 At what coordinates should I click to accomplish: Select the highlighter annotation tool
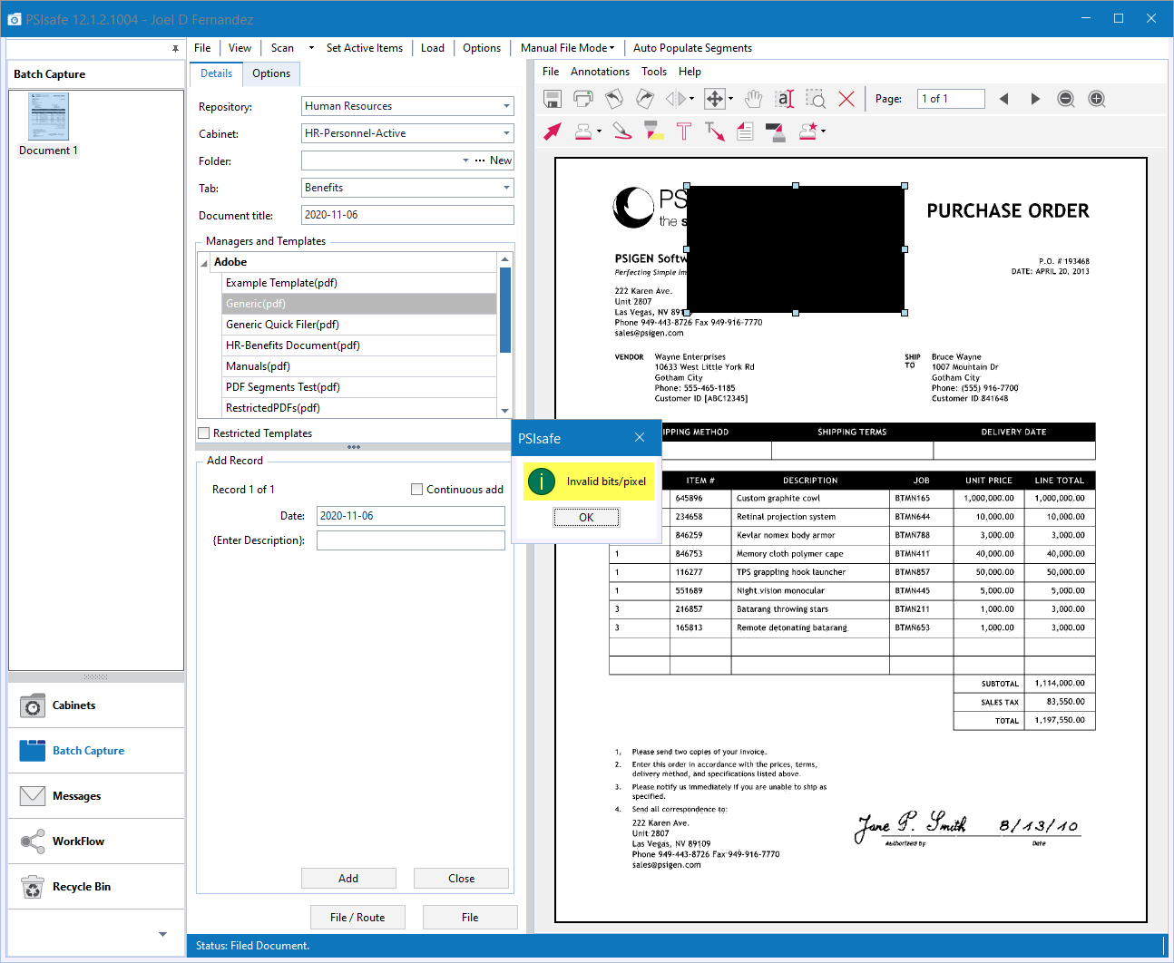(x=653, y=131)
